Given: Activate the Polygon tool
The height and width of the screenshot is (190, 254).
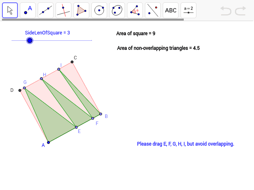Looking at the screenshot, I should (x=81, y=10).
